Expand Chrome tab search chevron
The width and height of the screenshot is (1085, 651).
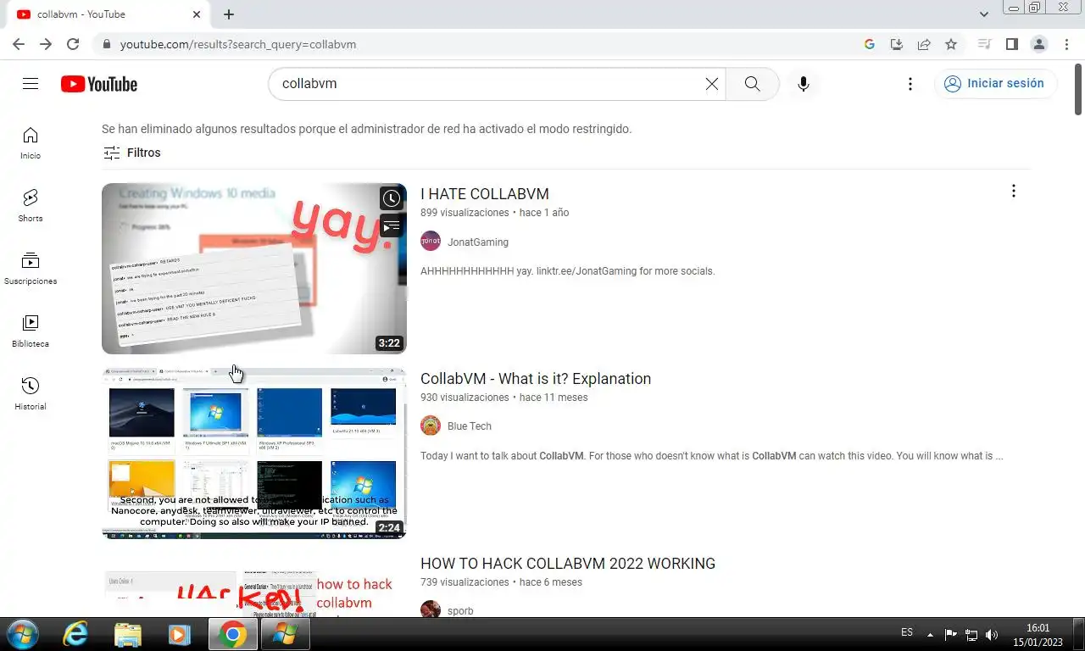coord(983,14)
